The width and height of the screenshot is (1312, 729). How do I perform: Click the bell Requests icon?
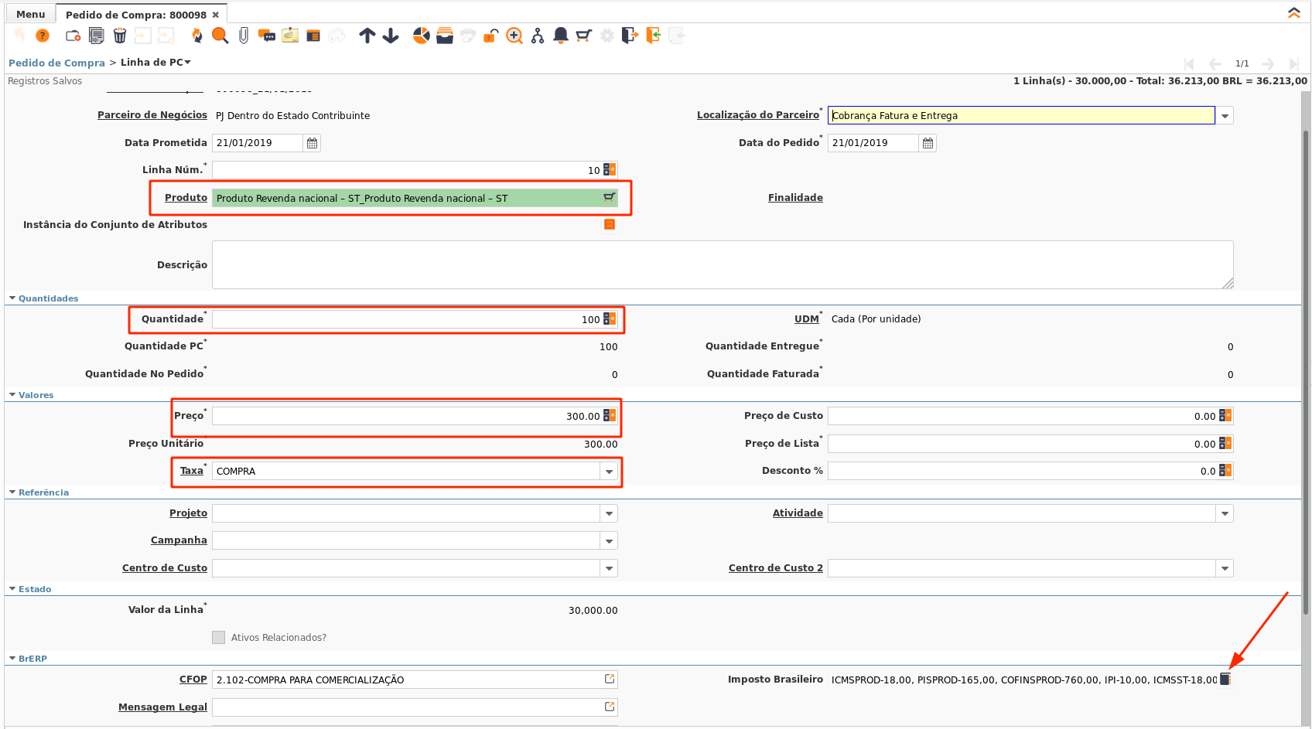tap(561, 36)
